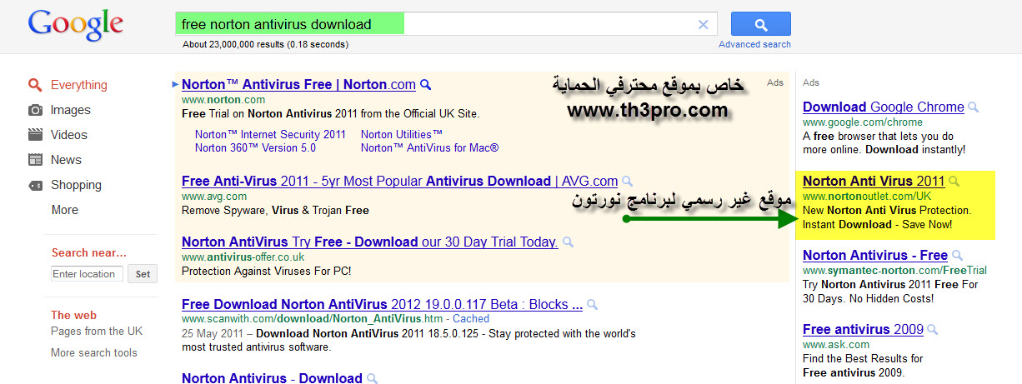Click the Enter location field
Viewport: 1022px width, 384px height.
point(87,274)
